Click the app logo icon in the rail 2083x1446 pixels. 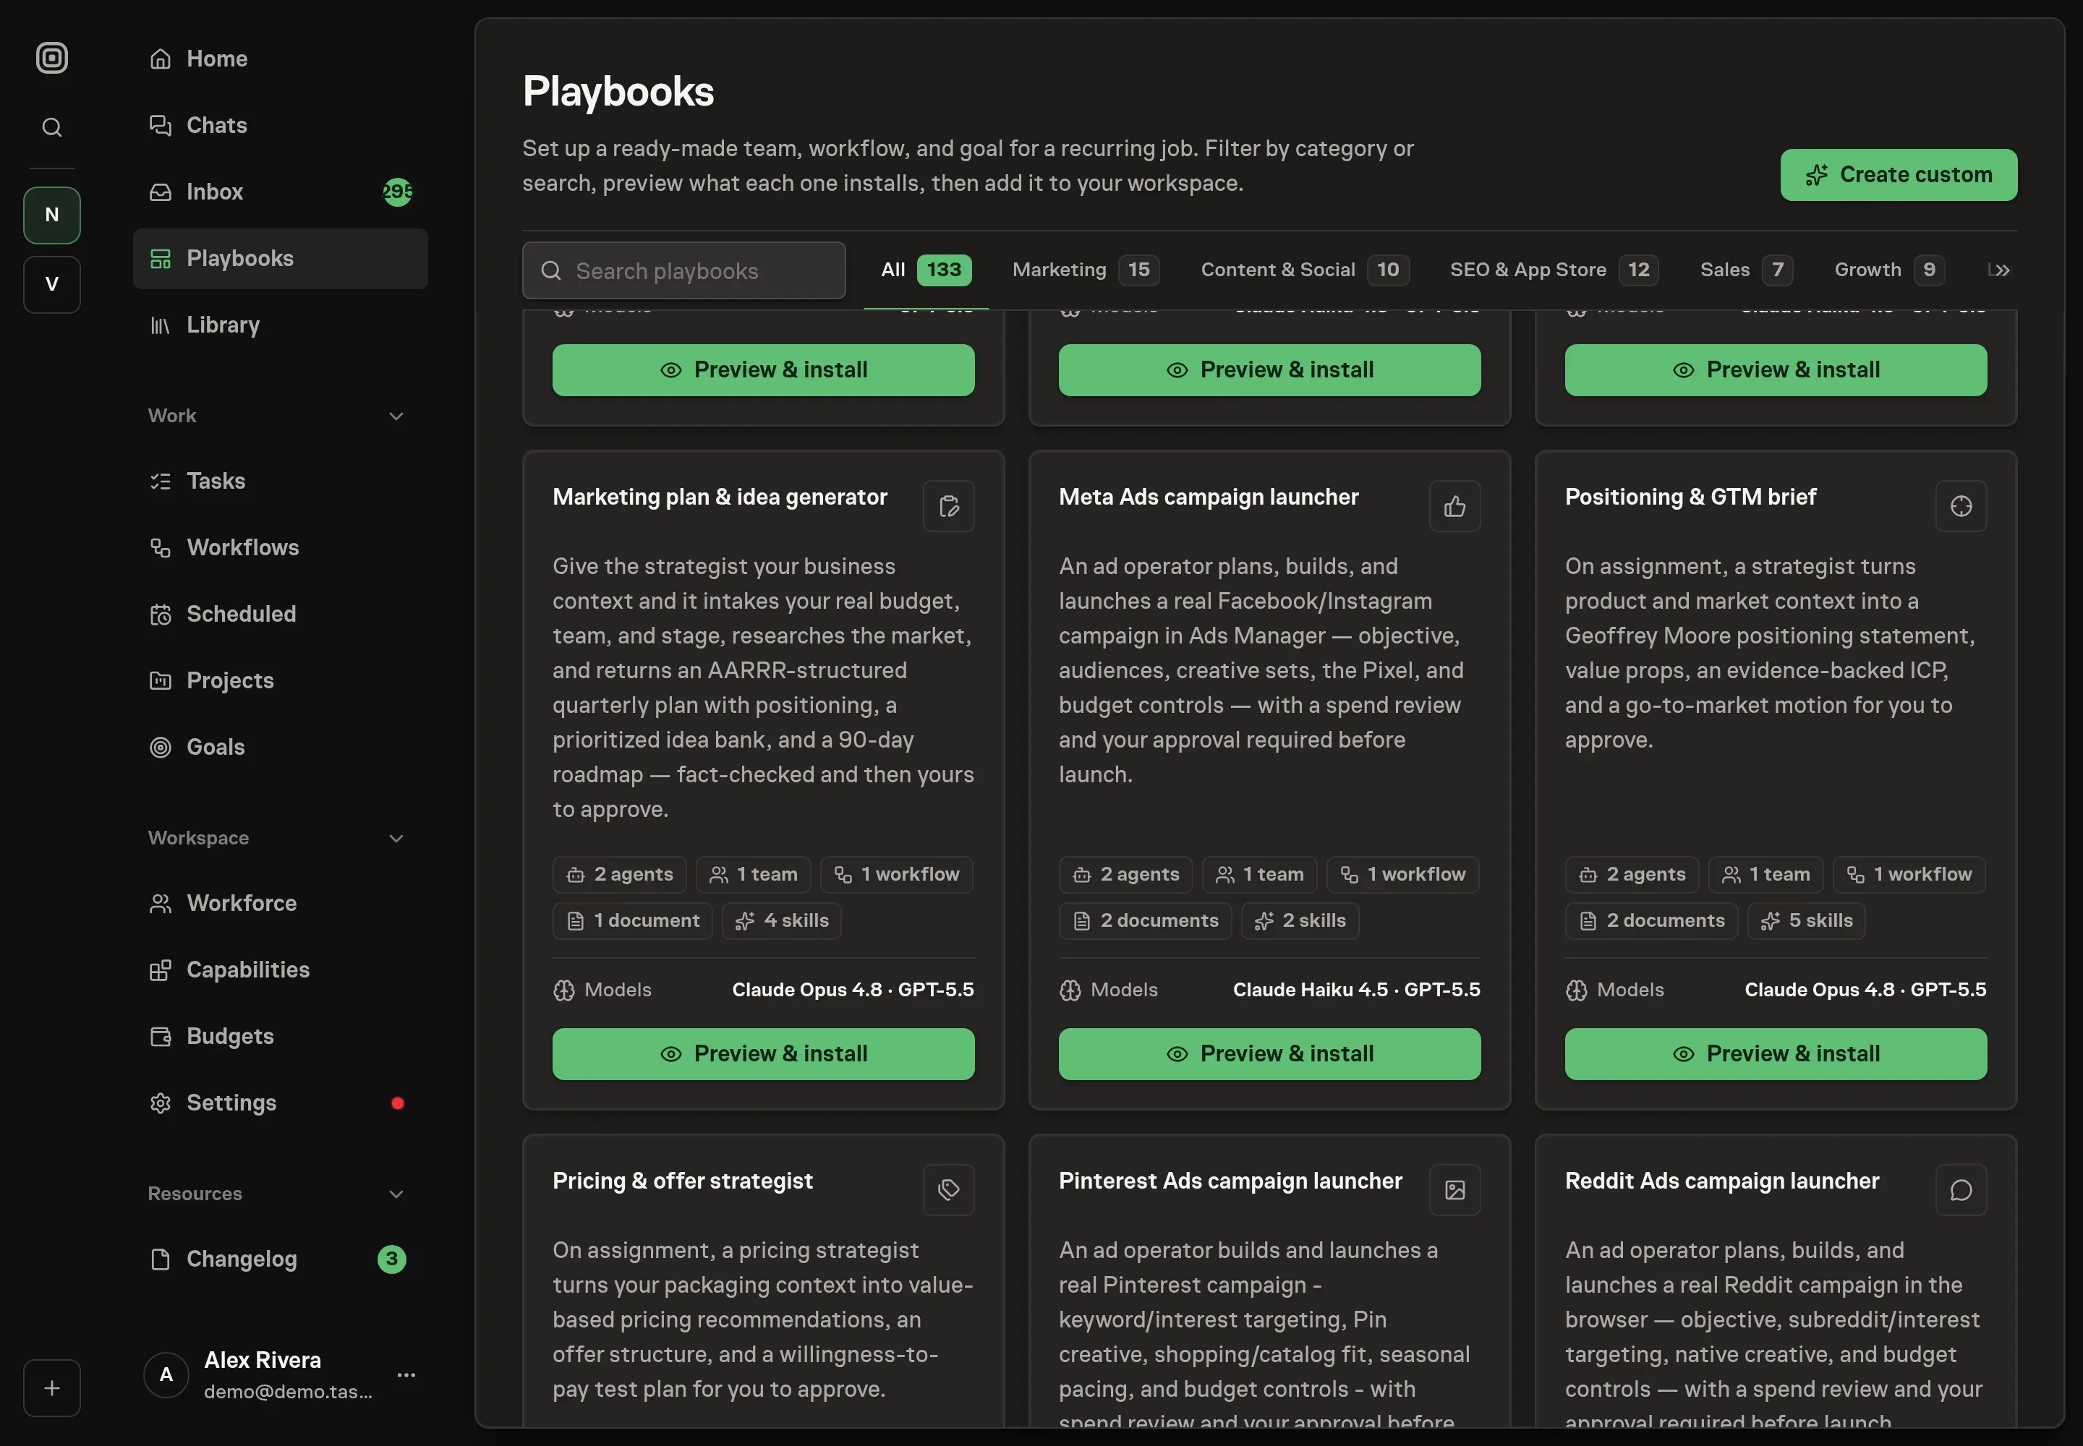[51, 58]
